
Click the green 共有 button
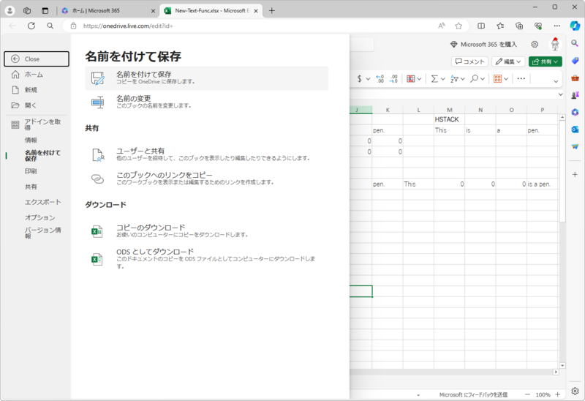coord(545,61)
